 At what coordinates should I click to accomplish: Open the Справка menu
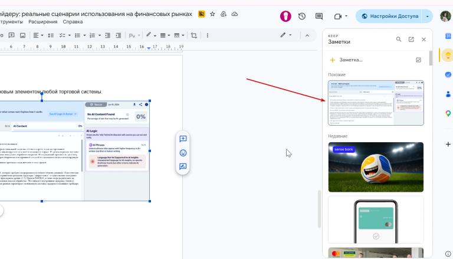point(73,22)
